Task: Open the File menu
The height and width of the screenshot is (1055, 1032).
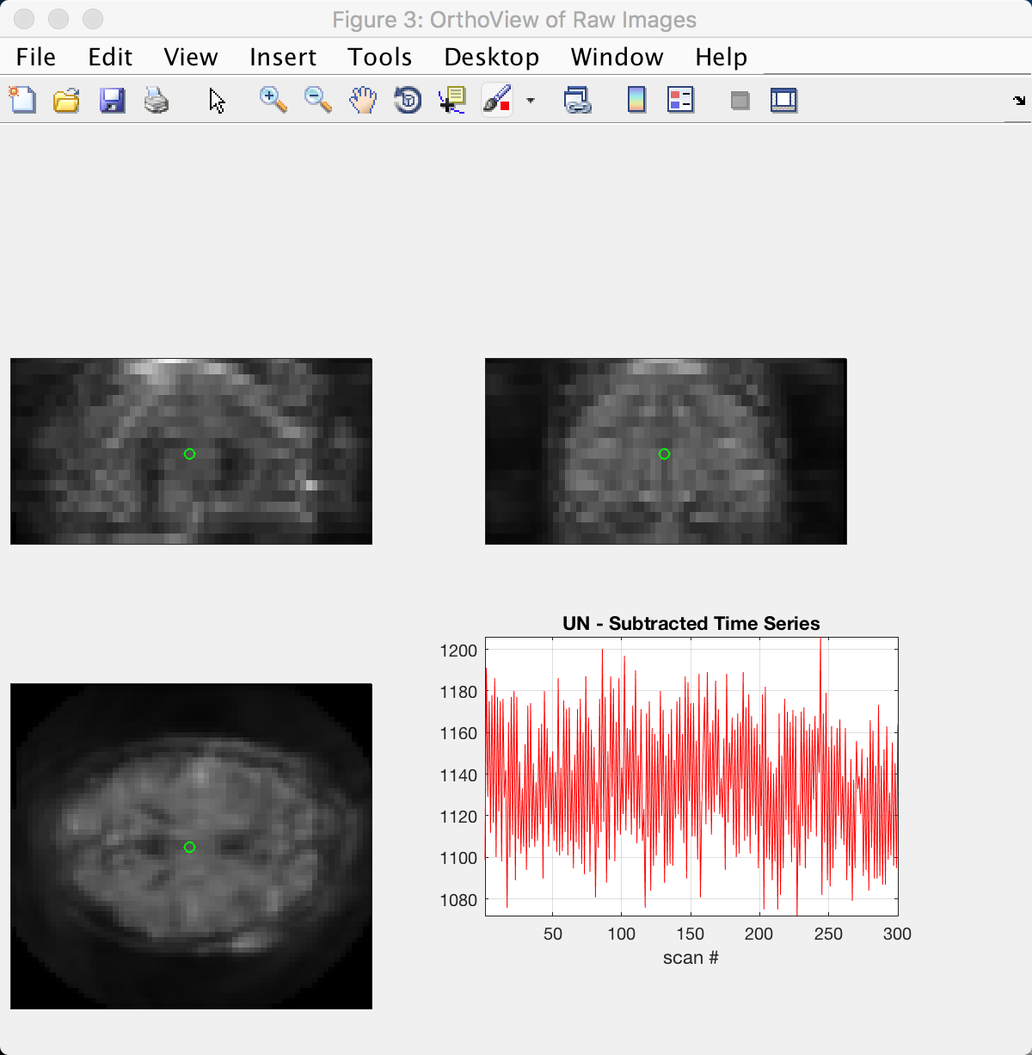Action: point(35,57)
